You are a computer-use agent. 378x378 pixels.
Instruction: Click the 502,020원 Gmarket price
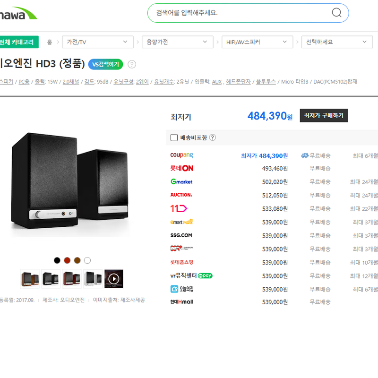tap(275, 182)
